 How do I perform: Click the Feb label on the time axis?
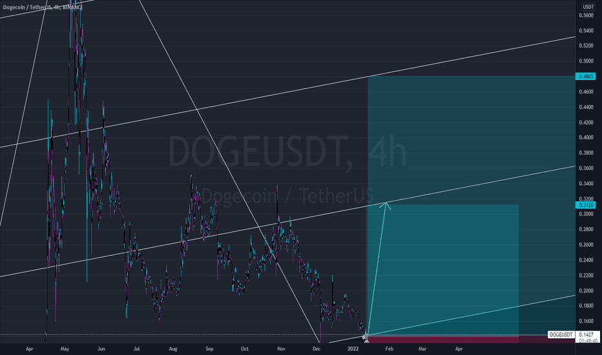pos(389,349)
